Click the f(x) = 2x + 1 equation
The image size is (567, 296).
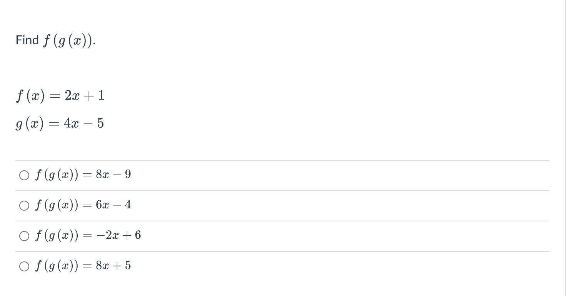[60, 96]
